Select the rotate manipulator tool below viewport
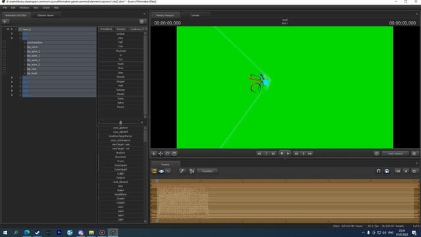Viewport: 421px width, 237px height. 167,153
